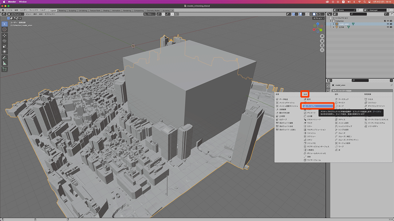Switch to the Sculpting workspace tab
This screenshot has height=221, width=394.
(72, 10)
